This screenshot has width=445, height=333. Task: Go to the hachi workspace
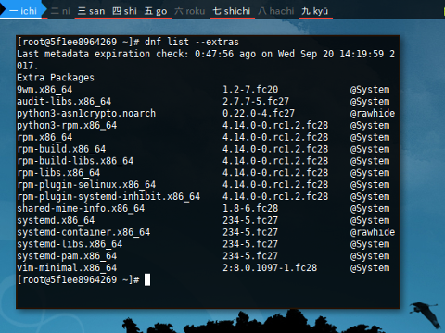click(x=276, y=11)
